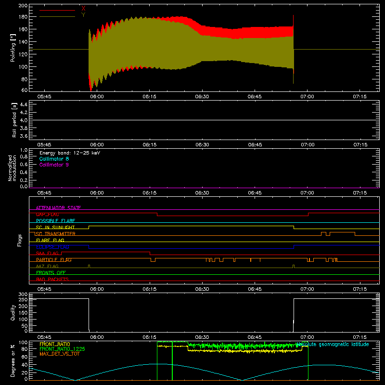Click the POSSIBLE_FLARE flag label
385x385 pixels.
point(55,221)
